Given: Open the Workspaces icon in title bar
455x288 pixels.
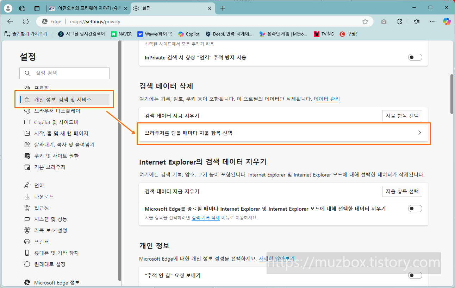Looking at the screenshot, I should coord(22,8).
